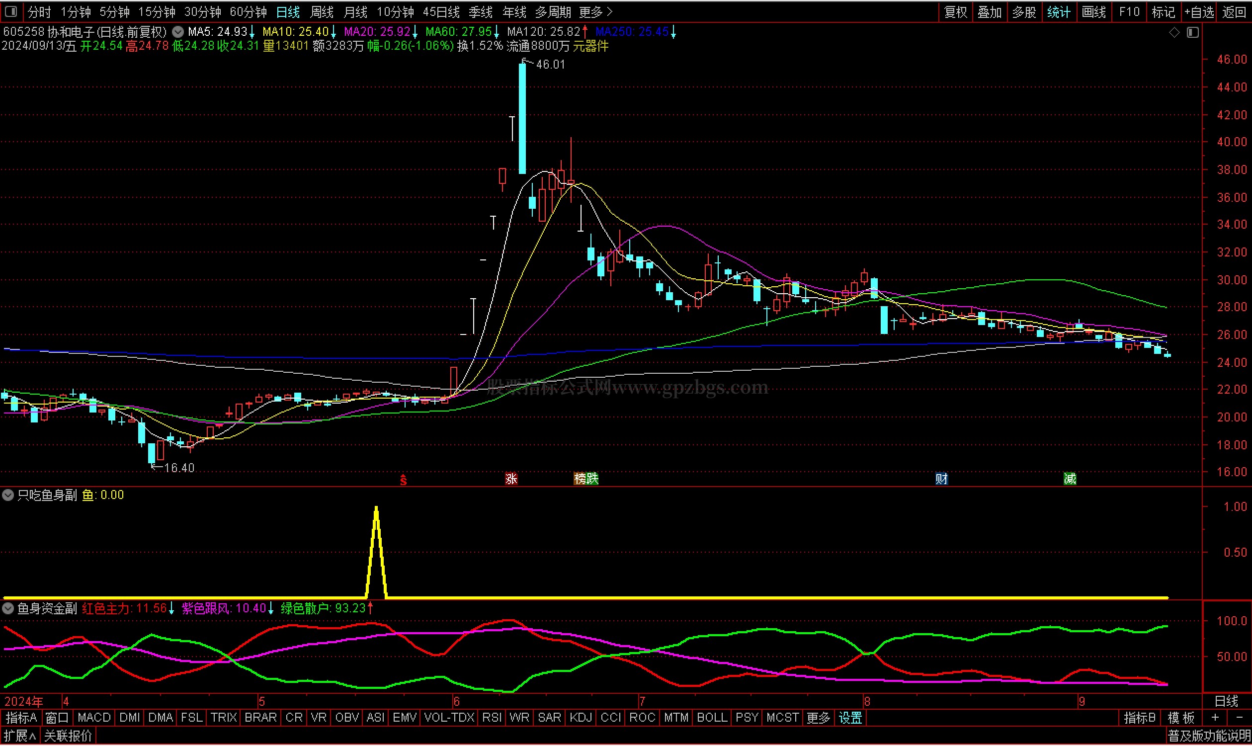Switch to 周线 weekly period

click(x=322, y=11)
